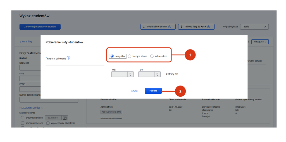286x142 pixels.
Task: Click info icon on PDF download button
Action: pyautogui.click(x=170, y=27)
